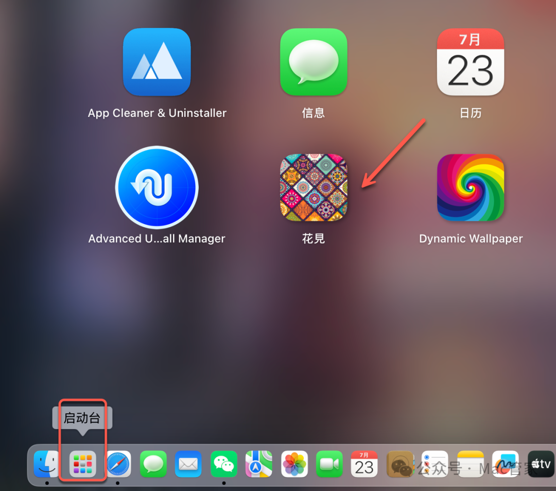556x491 pixels.
Task: Open Safari from the Dock
Action: pyautogui.click(x=118, y=464)
